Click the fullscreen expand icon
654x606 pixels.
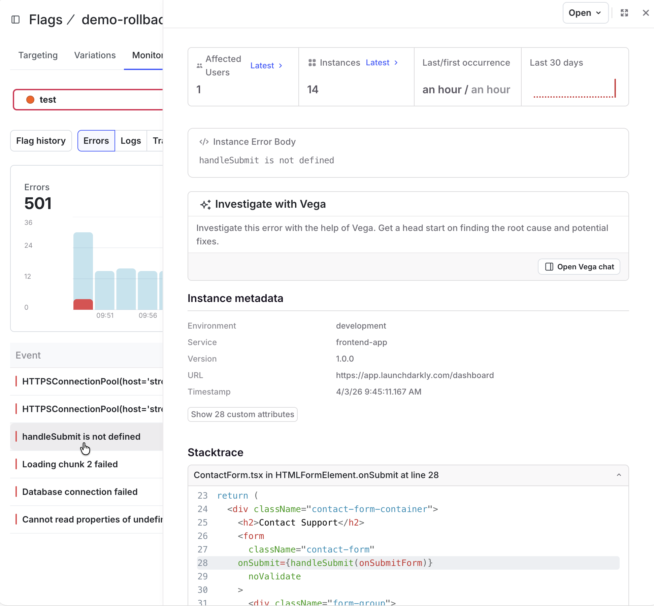(x=624, y=13)
